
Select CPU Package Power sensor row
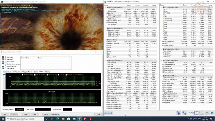tap(132, 82)
